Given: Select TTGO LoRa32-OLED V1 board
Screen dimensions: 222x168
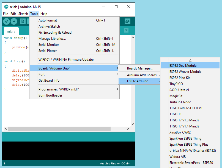Looking at the screenshot, I should coord(190,108).
